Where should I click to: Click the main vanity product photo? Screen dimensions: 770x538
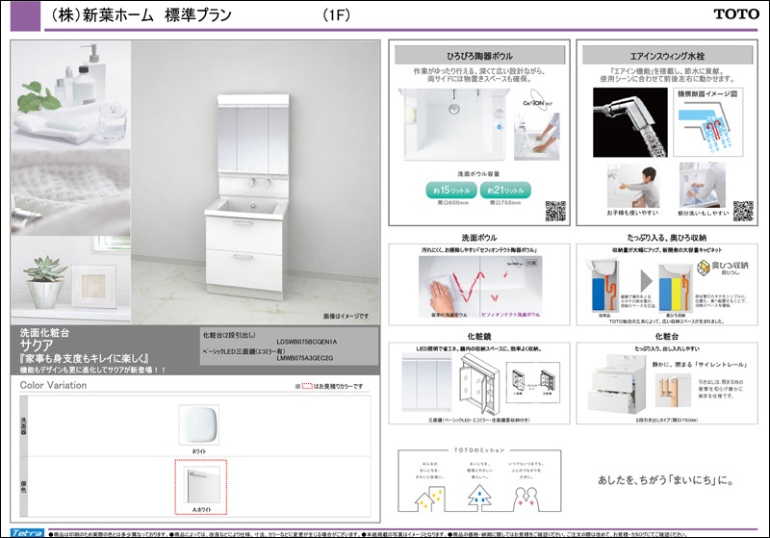255,182
